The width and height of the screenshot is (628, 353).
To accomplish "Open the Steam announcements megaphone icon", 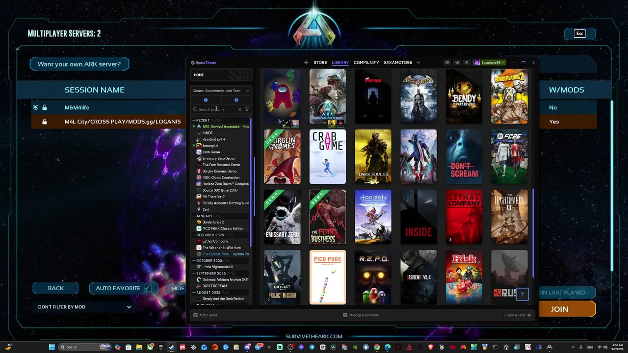I will point(457,63).
